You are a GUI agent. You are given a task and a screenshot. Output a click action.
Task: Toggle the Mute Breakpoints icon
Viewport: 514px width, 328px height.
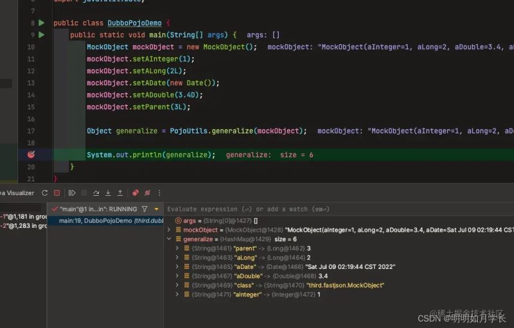[x=147, y=193]
